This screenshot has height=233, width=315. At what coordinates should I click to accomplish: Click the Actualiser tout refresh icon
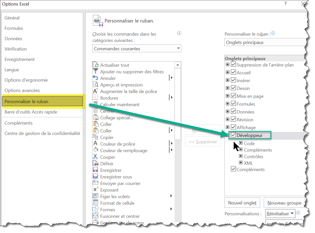coord(95,65)
